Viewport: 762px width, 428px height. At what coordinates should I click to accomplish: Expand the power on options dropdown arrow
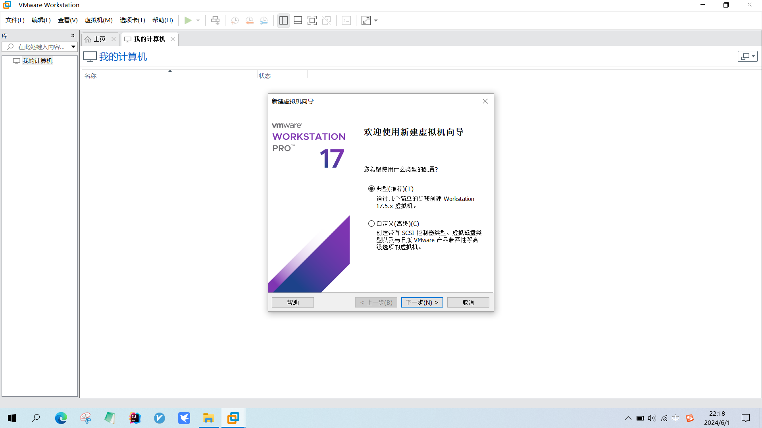click(x=198, y=20)
